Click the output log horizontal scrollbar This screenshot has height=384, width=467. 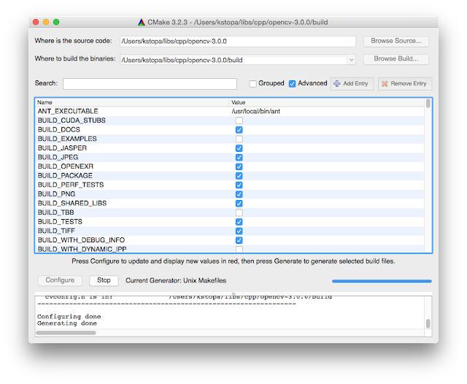pyautogui.click(x=66, y=332)
